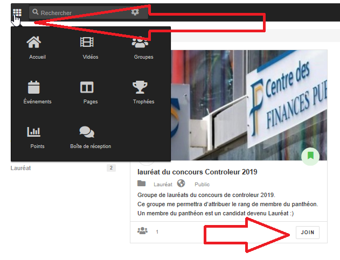Open Boîte de réception chat icon
The image size is (340, 260).
[x=87, y=132]
